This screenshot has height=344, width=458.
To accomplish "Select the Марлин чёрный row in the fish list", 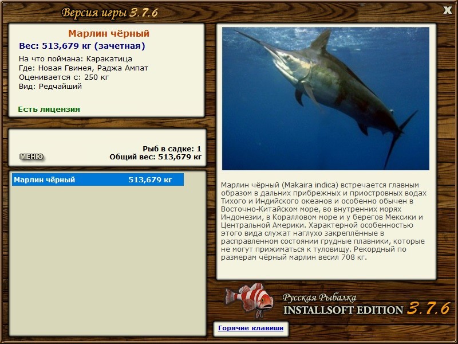I will [x=98, y=179].
